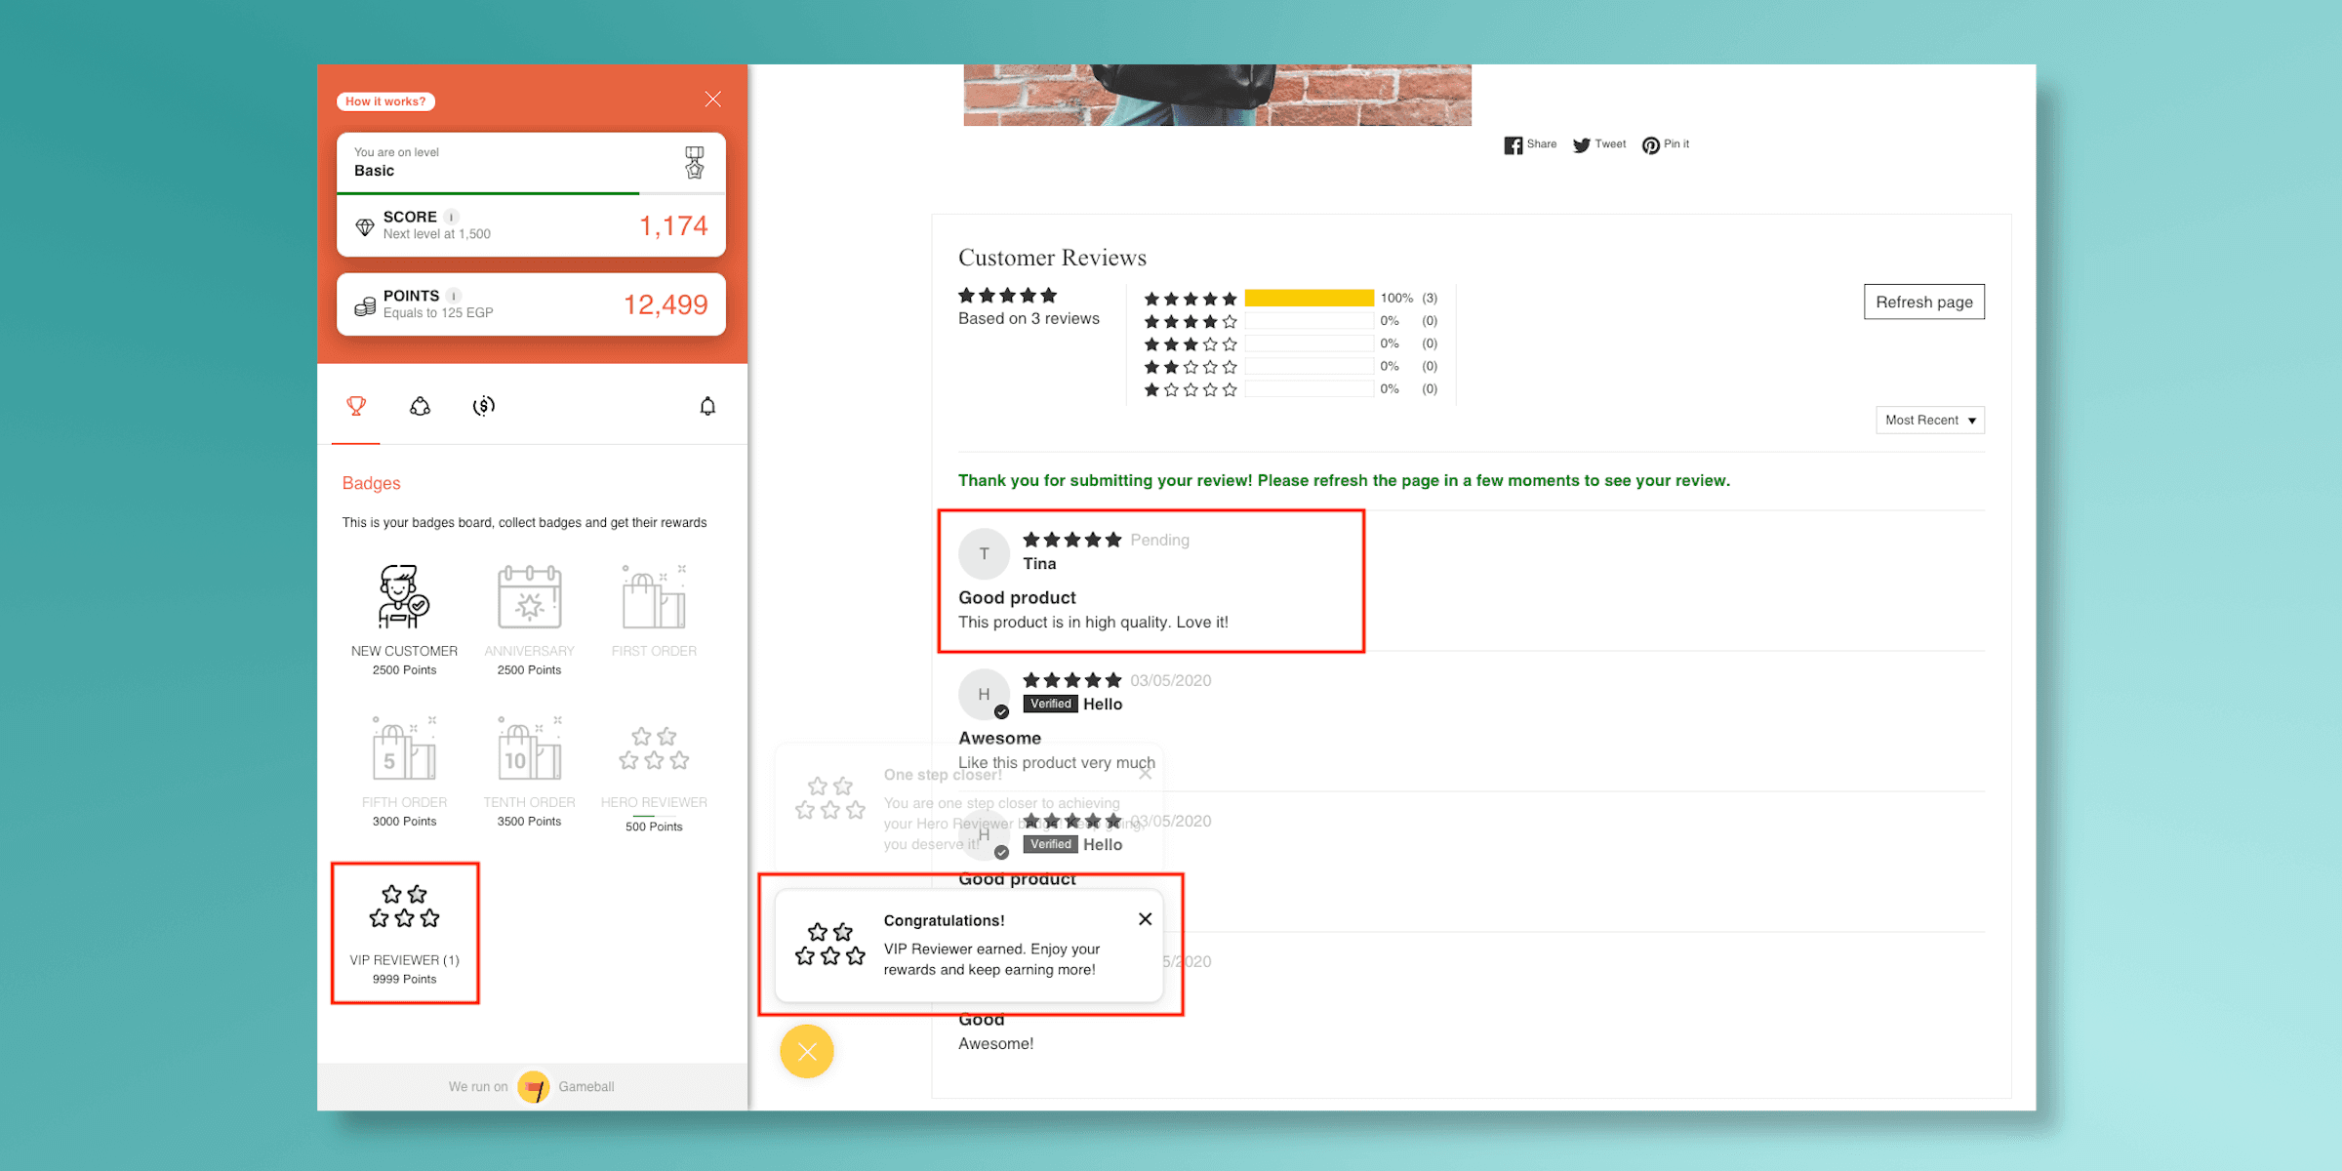Expand the Most Recent sort dropdown
2342x1171 pixels.
1929,421
